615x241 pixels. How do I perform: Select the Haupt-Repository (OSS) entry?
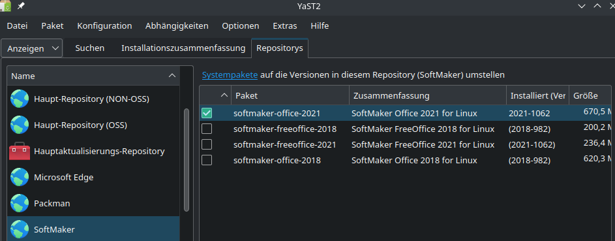tap(93, 125)
